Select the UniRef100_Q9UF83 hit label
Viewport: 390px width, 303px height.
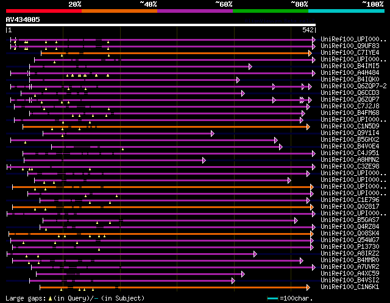pos(350,46)
